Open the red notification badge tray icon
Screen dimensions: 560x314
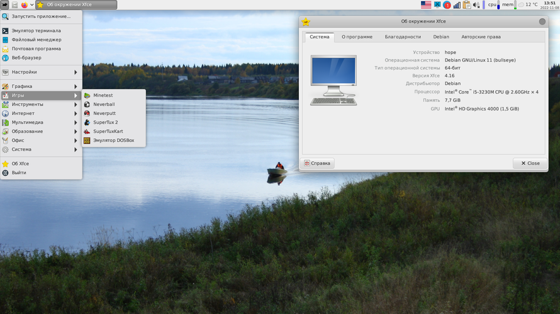click(447, 5)
